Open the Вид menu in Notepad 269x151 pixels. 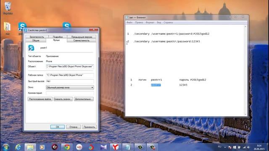click(x=159, y=22)
